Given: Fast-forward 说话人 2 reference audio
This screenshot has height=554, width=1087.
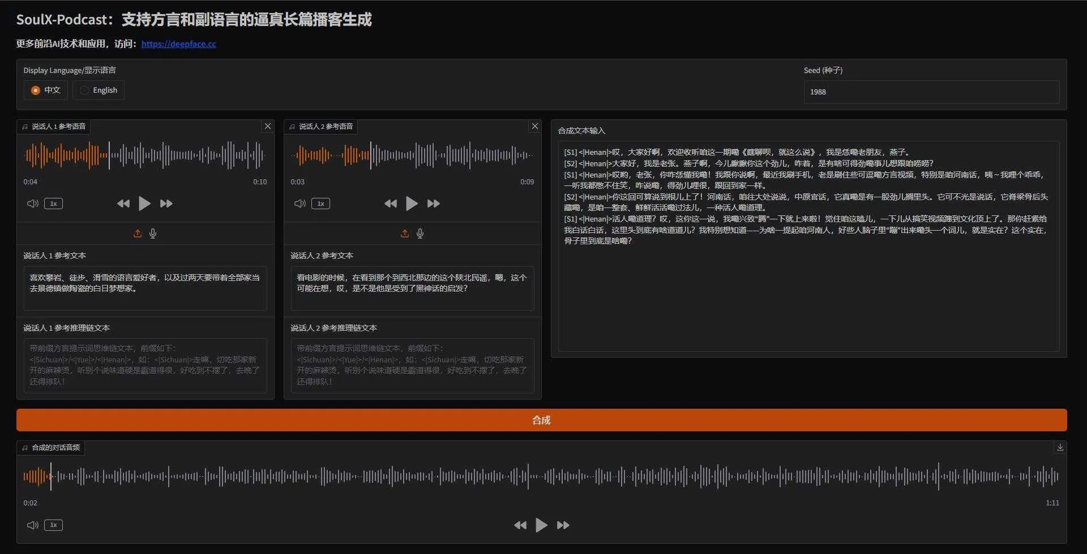Looking at the screenshot, I should [434, 204].
